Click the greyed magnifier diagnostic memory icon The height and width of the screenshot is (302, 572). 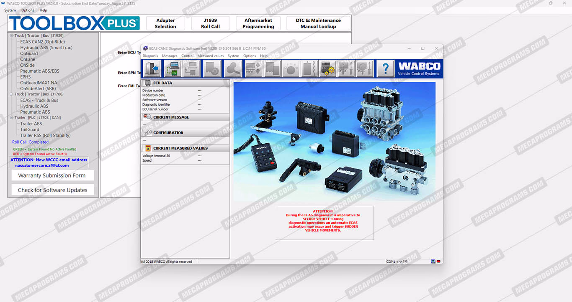pyautogui.click(x=232, y=69)
